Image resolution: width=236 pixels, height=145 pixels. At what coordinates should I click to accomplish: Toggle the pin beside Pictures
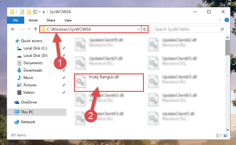point(64,85)
